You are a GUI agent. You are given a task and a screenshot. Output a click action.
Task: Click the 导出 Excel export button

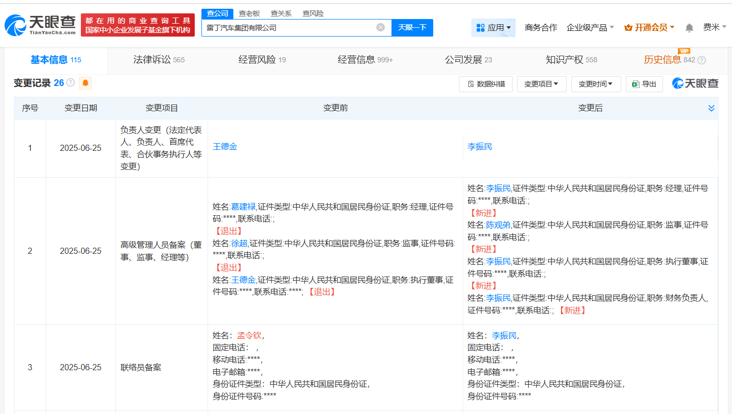(x=644, y=84)
